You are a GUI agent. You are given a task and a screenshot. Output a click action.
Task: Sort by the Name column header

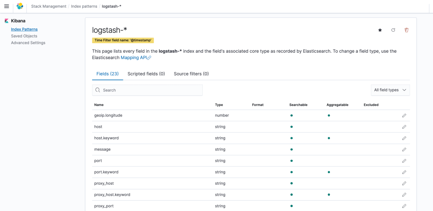(99, 105)
